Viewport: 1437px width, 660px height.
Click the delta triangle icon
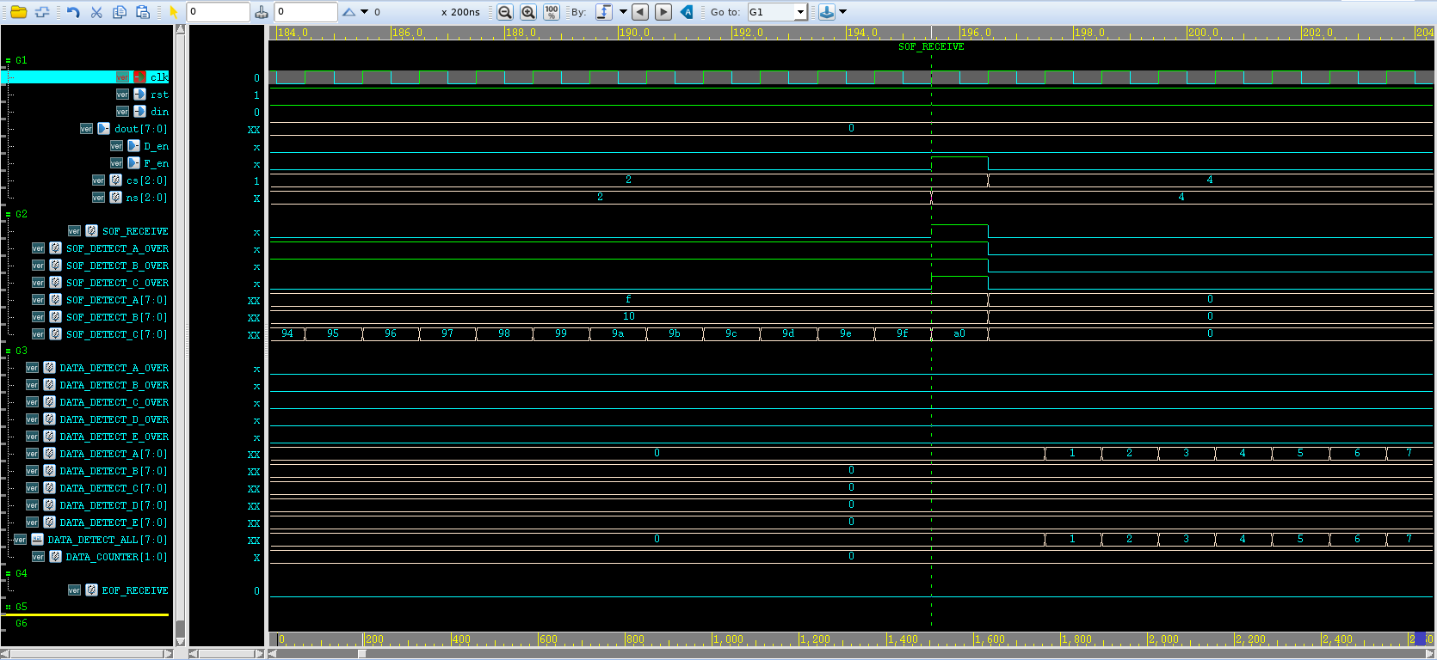[x=348, y=12]
